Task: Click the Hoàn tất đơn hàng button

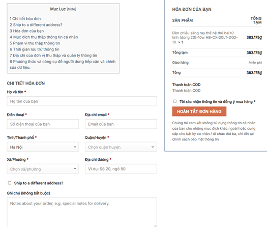Action: [x=199, y=111]
